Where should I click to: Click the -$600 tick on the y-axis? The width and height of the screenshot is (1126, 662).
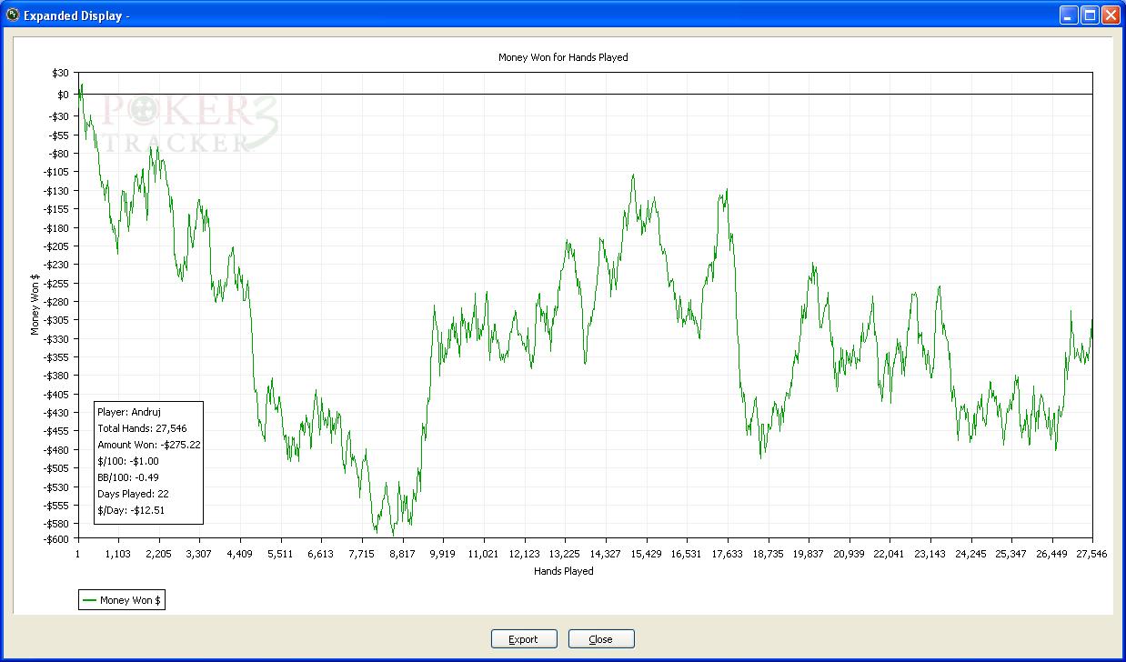point(56,539)
